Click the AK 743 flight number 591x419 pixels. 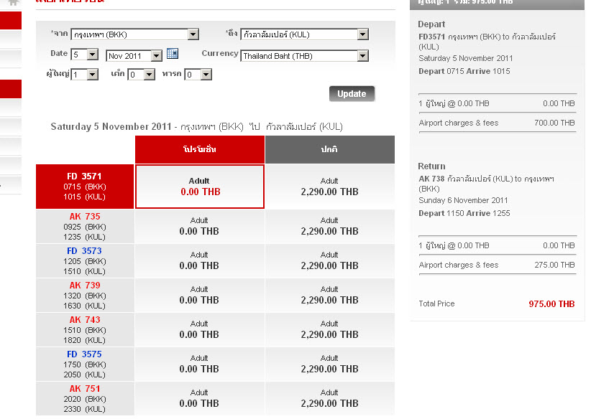coord(85,320)
